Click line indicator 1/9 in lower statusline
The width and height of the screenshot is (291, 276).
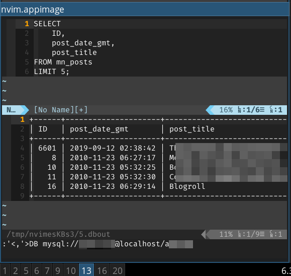click(251, 234)
